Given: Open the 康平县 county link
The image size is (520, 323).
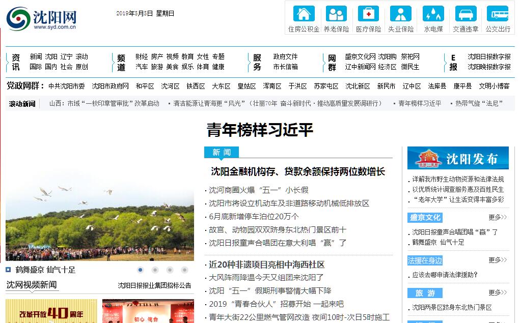Looking at the screenshot, I should pos(462,86).
